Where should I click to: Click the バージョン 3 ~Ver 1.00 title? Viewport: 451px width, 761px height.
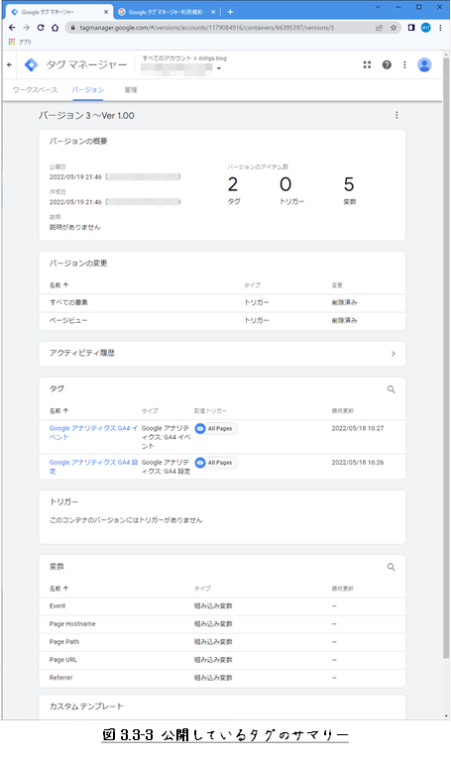pos(86,116)
